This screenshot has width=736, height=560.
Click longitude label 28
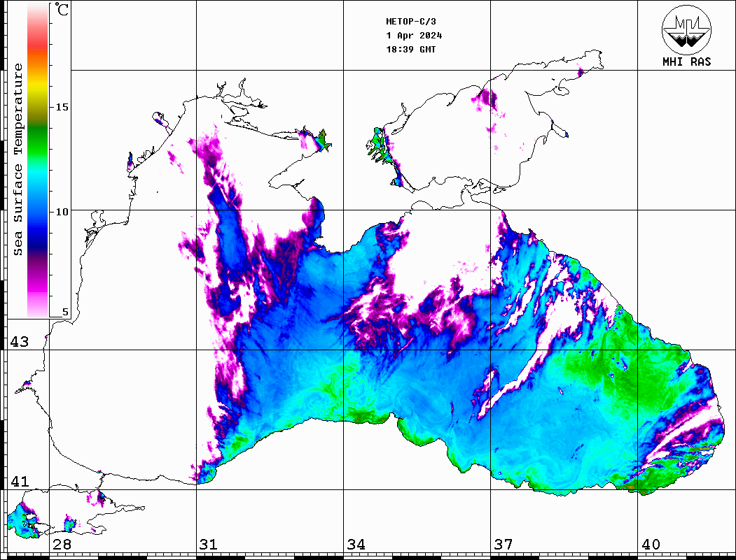coord(62,544)
